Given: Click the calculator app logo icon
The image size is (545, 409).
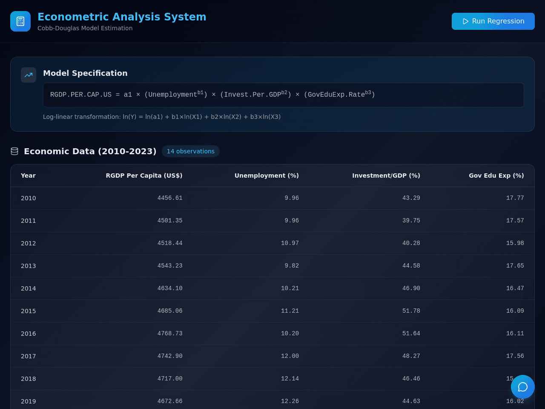Looking at the screenshot, I should [x=20, y=21].
